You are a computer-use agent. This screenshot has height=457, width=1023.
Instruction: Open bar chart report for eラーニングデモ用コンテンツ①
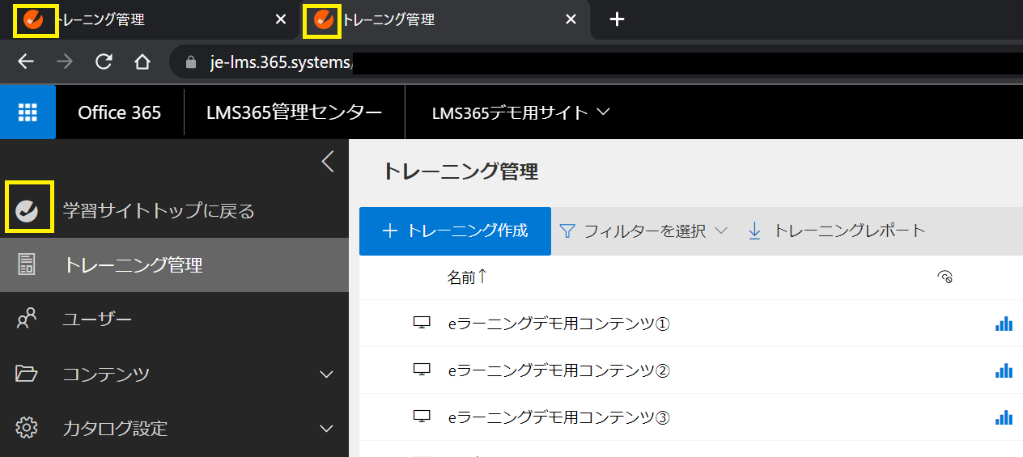point(1004,324)
